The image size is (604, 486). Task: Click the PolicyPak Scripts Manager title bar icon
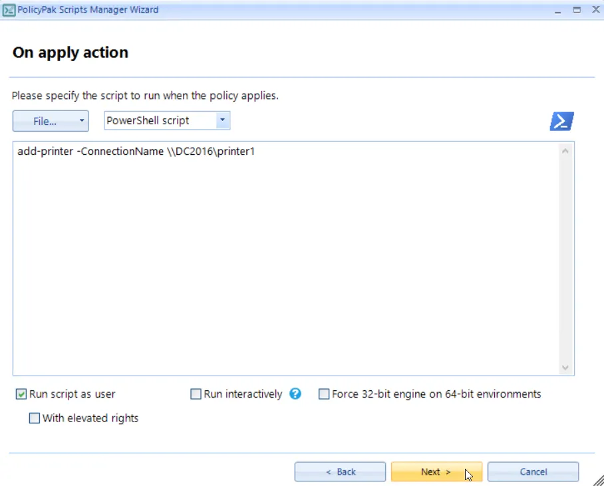pyautogui.click(x=9, y=10)
